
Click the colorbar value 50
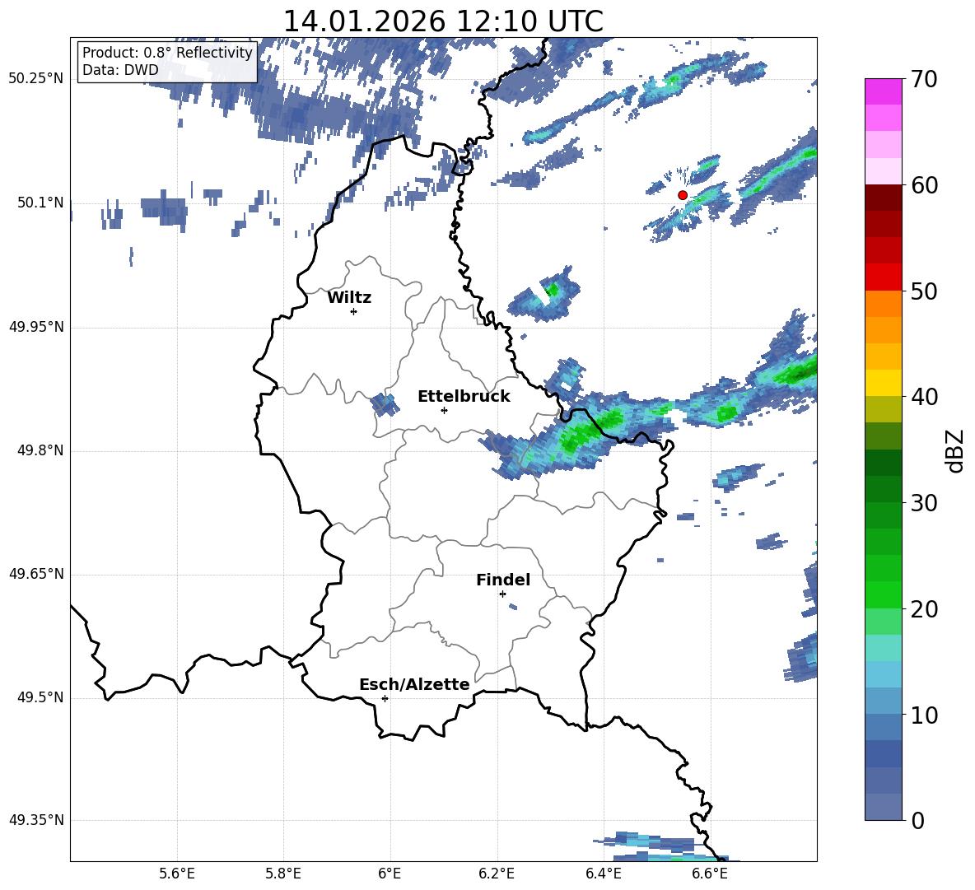[924, 291]
